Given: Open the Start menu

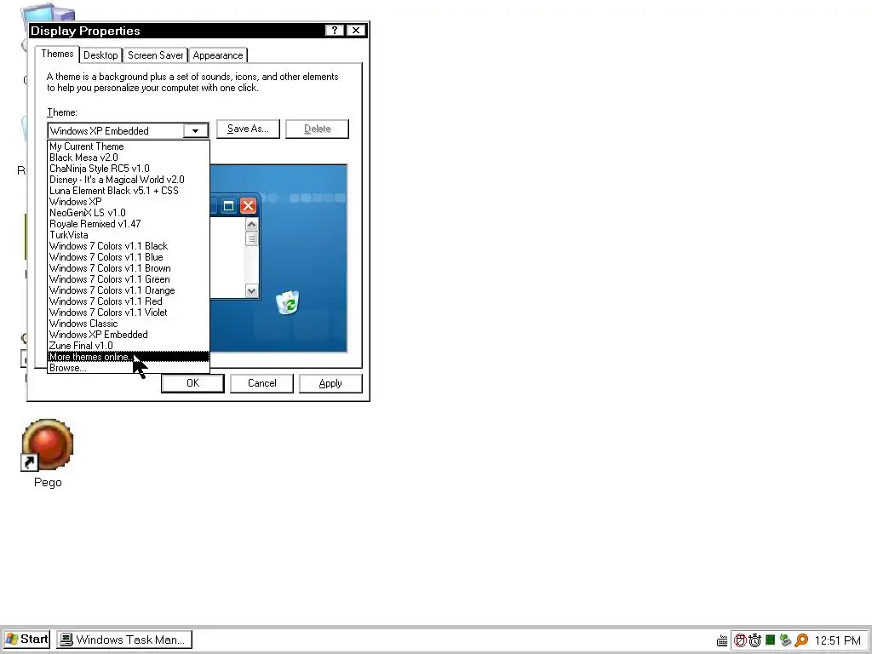Looking at the screenshot, I should coord(26,640).
